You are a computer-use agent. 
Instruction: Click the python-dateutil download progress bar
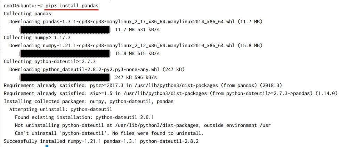64,77
